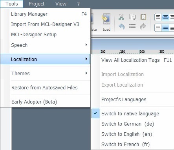
Task: Open the Project menu
Action: [x=37, y=4]
